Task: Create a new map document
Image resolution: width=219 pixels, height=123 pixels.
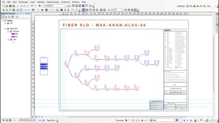Action: 4,6
